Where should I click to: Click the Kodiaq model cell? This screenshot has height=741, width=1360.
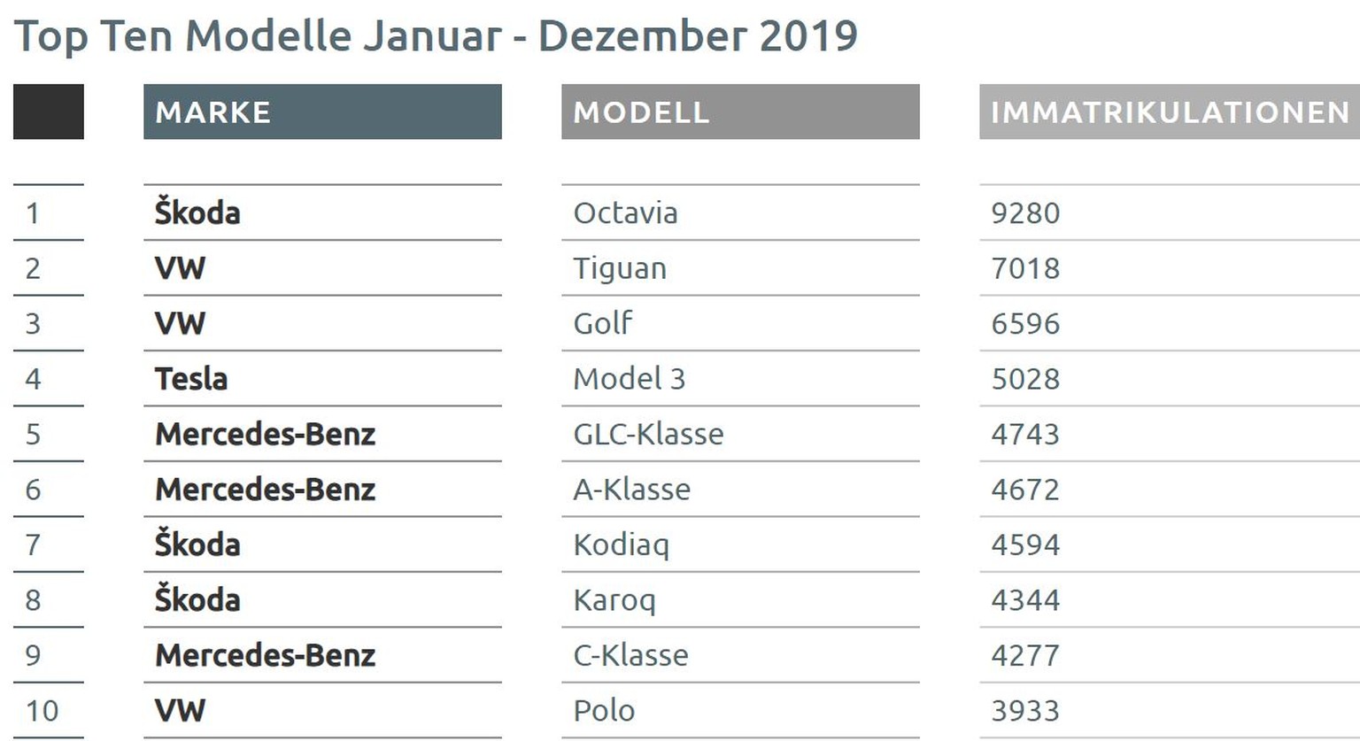coord(621,544)
